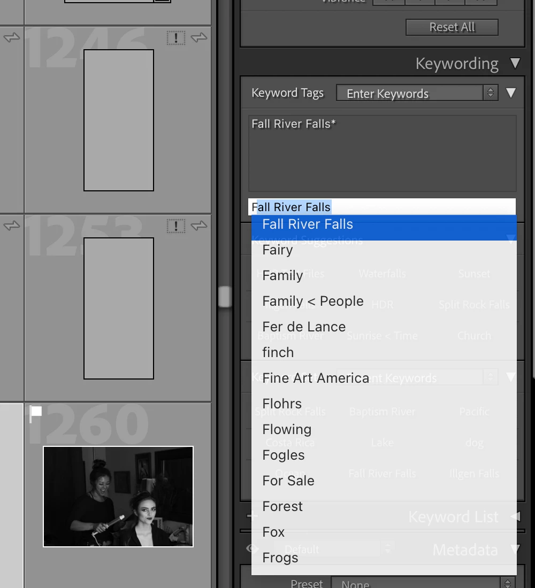
Task: Click rotate-right arrow on cell 1253
Action: (x=199, y=226)
